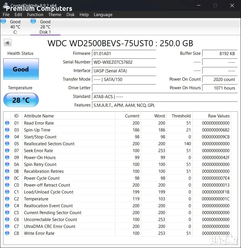Image resolution: width=241 pixels, height=248 pixels.
Task: Click status orb for Temperature attribute row
Action: (7, 199)
